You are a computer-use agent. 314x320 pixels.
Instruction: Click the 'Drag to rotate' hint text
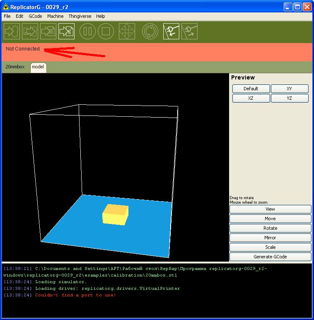[x=242, y=198]
